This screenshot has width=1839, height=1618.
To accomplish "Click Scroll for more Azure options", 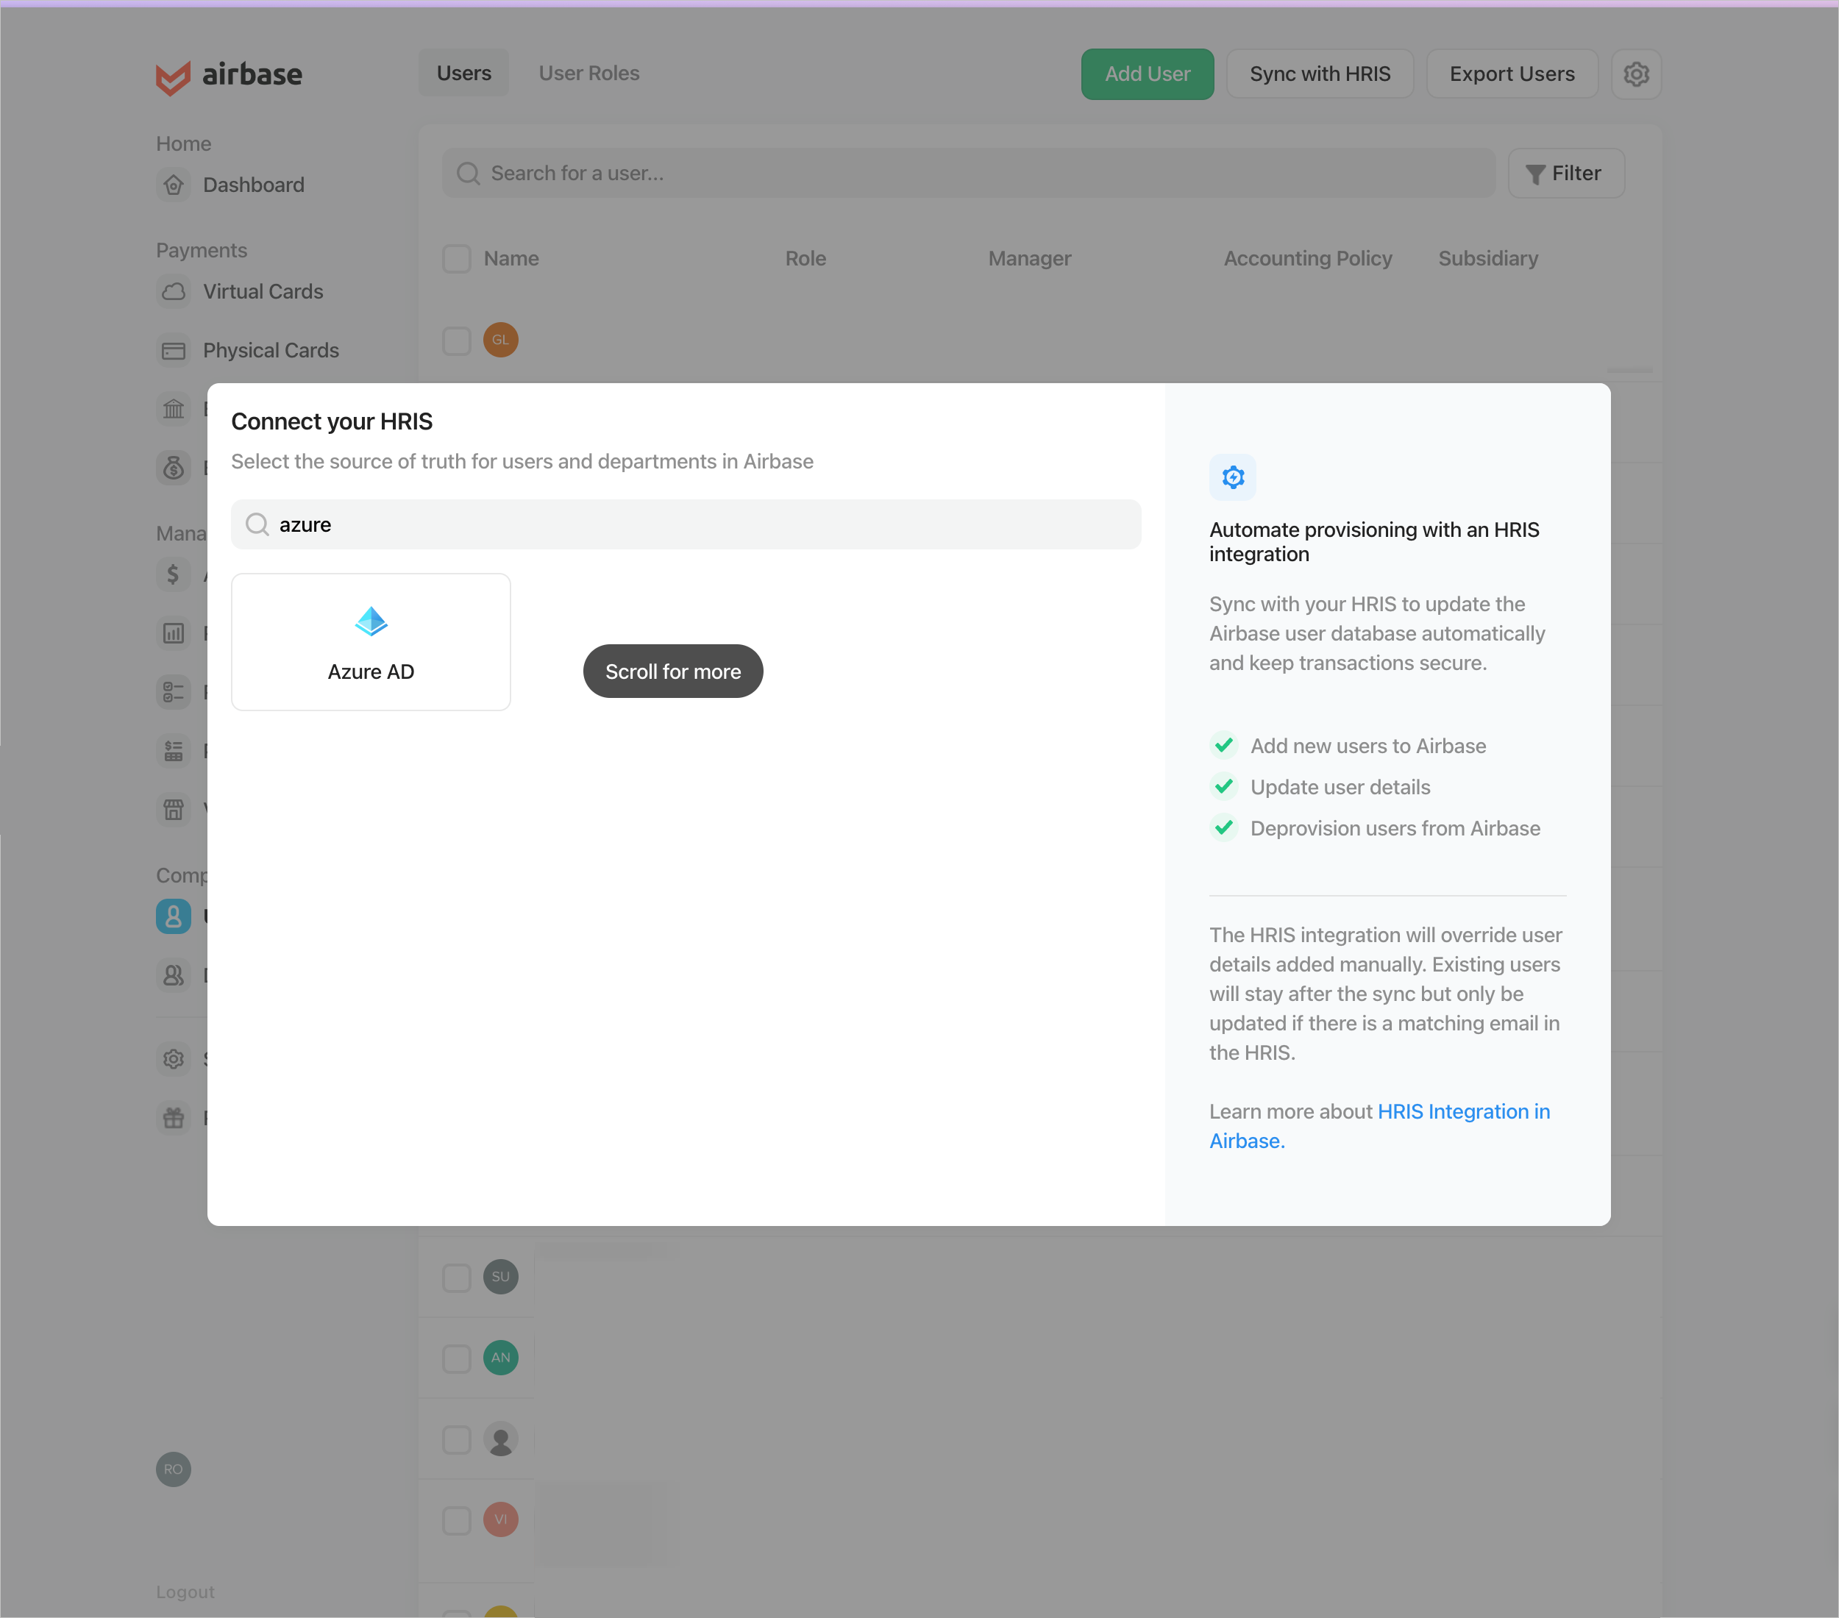I will coord(674,671).
